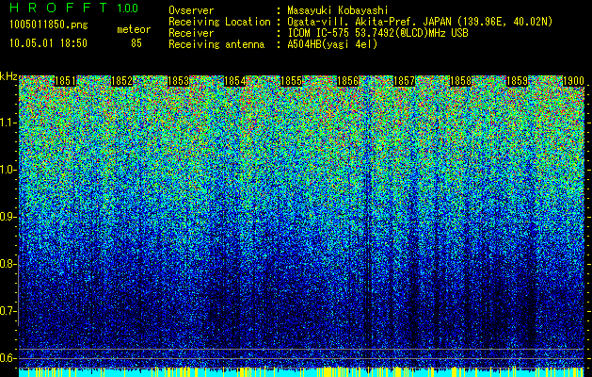Click the kHz axis unit label
592x377 pixels.
click(8, 76)
